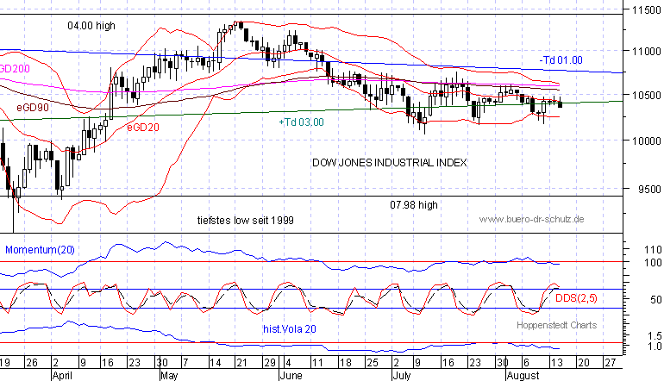Click the 50 oscillator axis value
The height and width of the screenshot is (381, 664).
point(655,300)
